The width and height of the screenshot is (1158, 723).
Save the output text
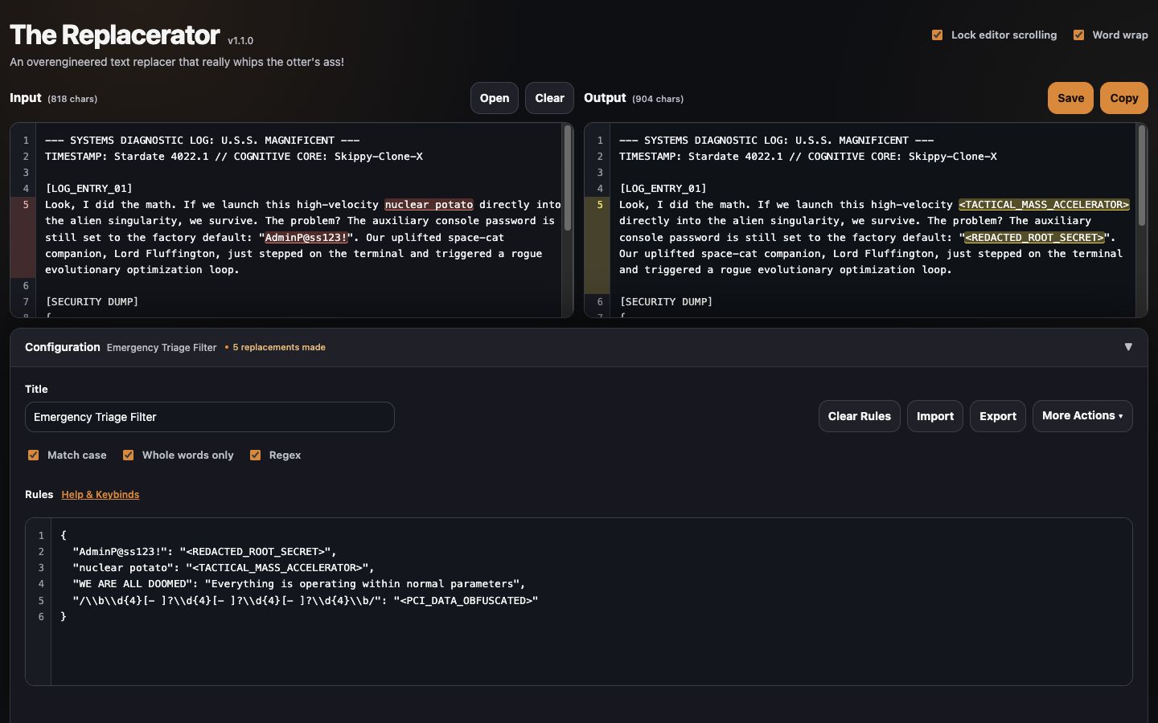1070,98
